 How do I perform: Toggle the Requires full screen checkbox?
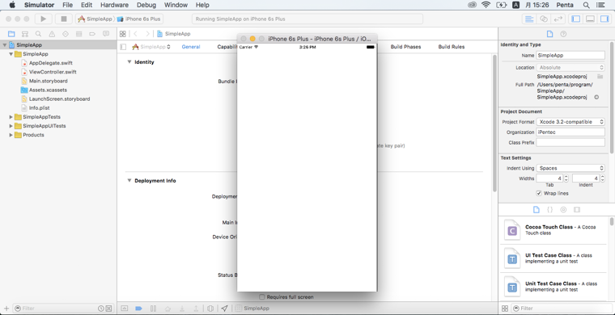(262, 297)
